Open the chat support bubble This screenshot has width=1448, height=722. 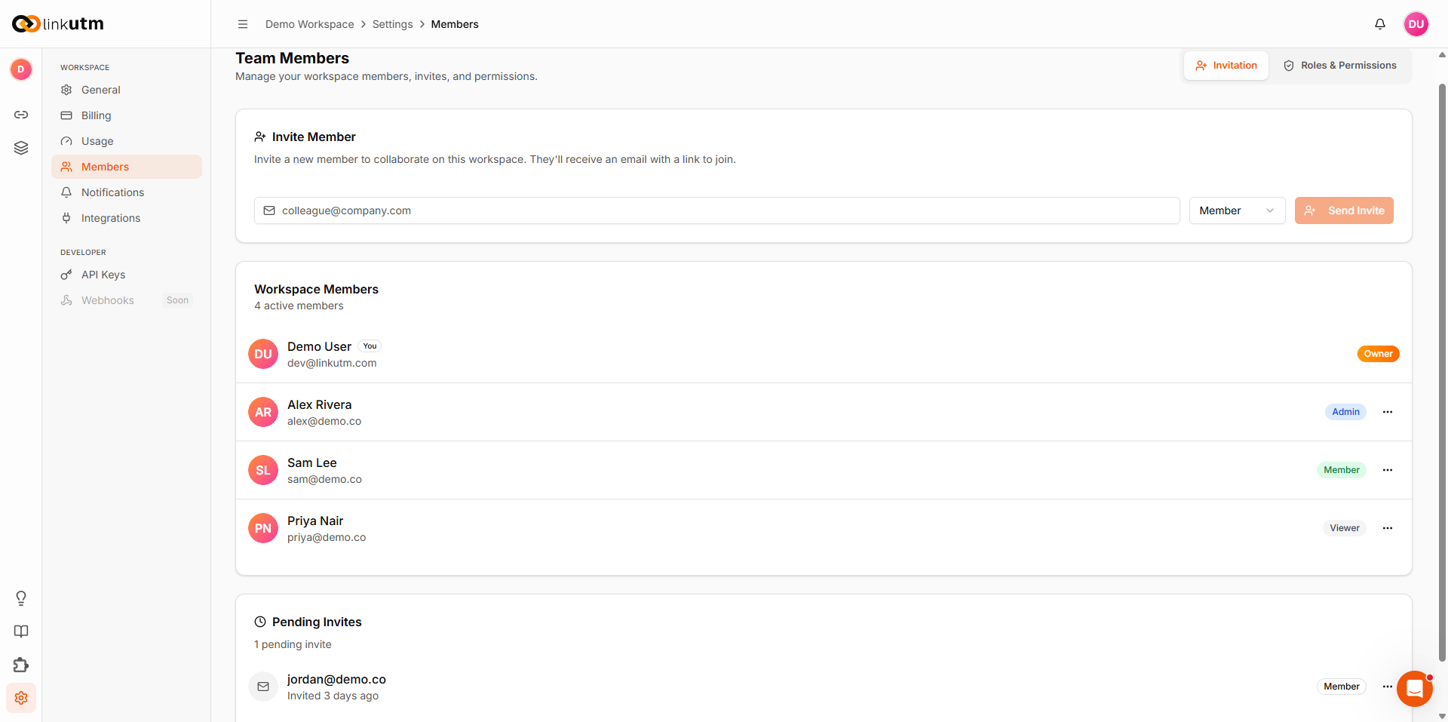[1415, 689]
